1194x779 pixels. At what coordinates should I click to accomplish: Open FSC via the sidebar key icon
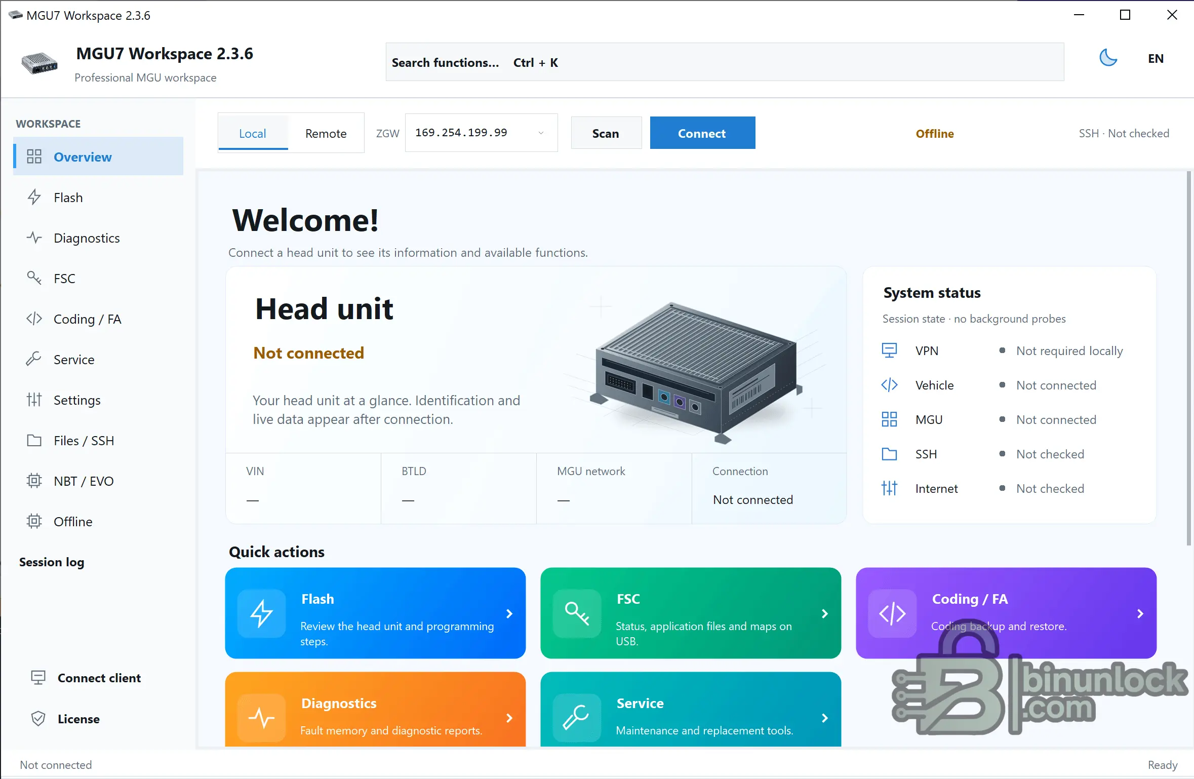34,278
